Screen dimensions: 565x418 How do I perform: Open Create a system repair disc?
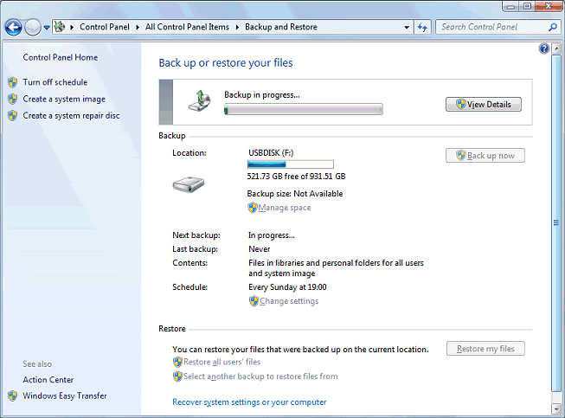71,115
